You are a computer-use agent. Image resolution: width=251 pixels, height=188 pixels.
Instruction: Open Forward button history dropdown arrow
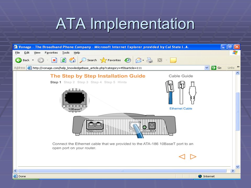point(47,60)
